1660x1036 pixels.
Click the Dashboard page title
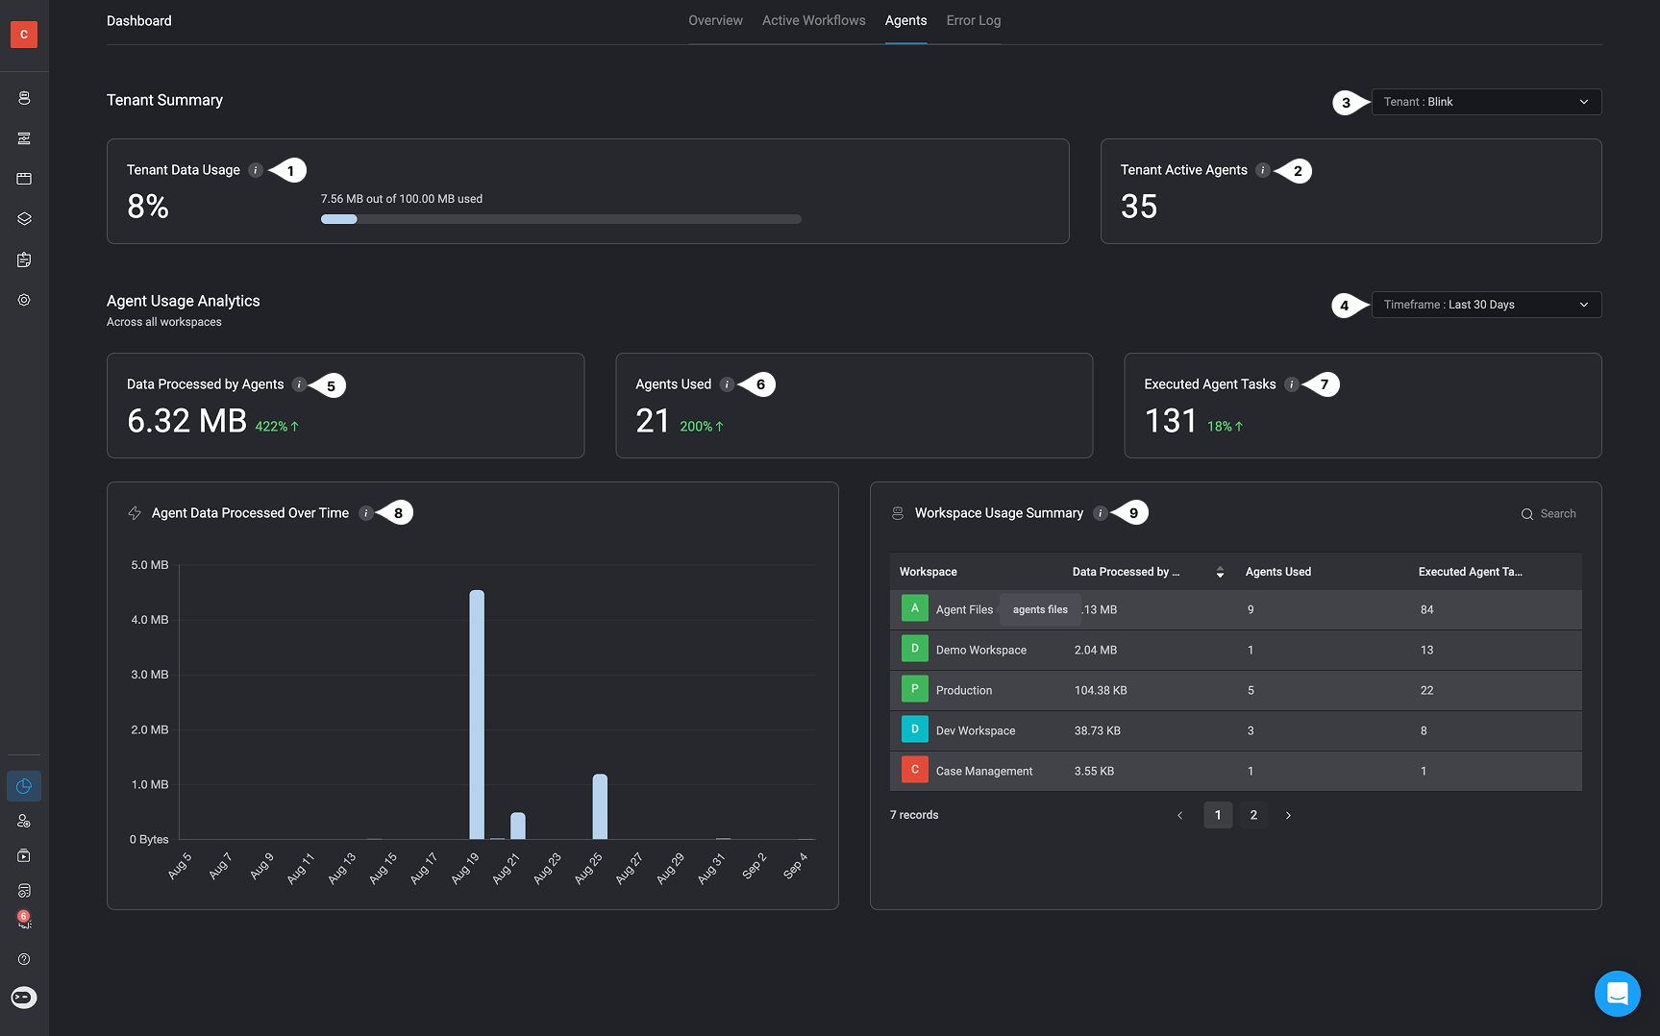[x=139, y=21]
